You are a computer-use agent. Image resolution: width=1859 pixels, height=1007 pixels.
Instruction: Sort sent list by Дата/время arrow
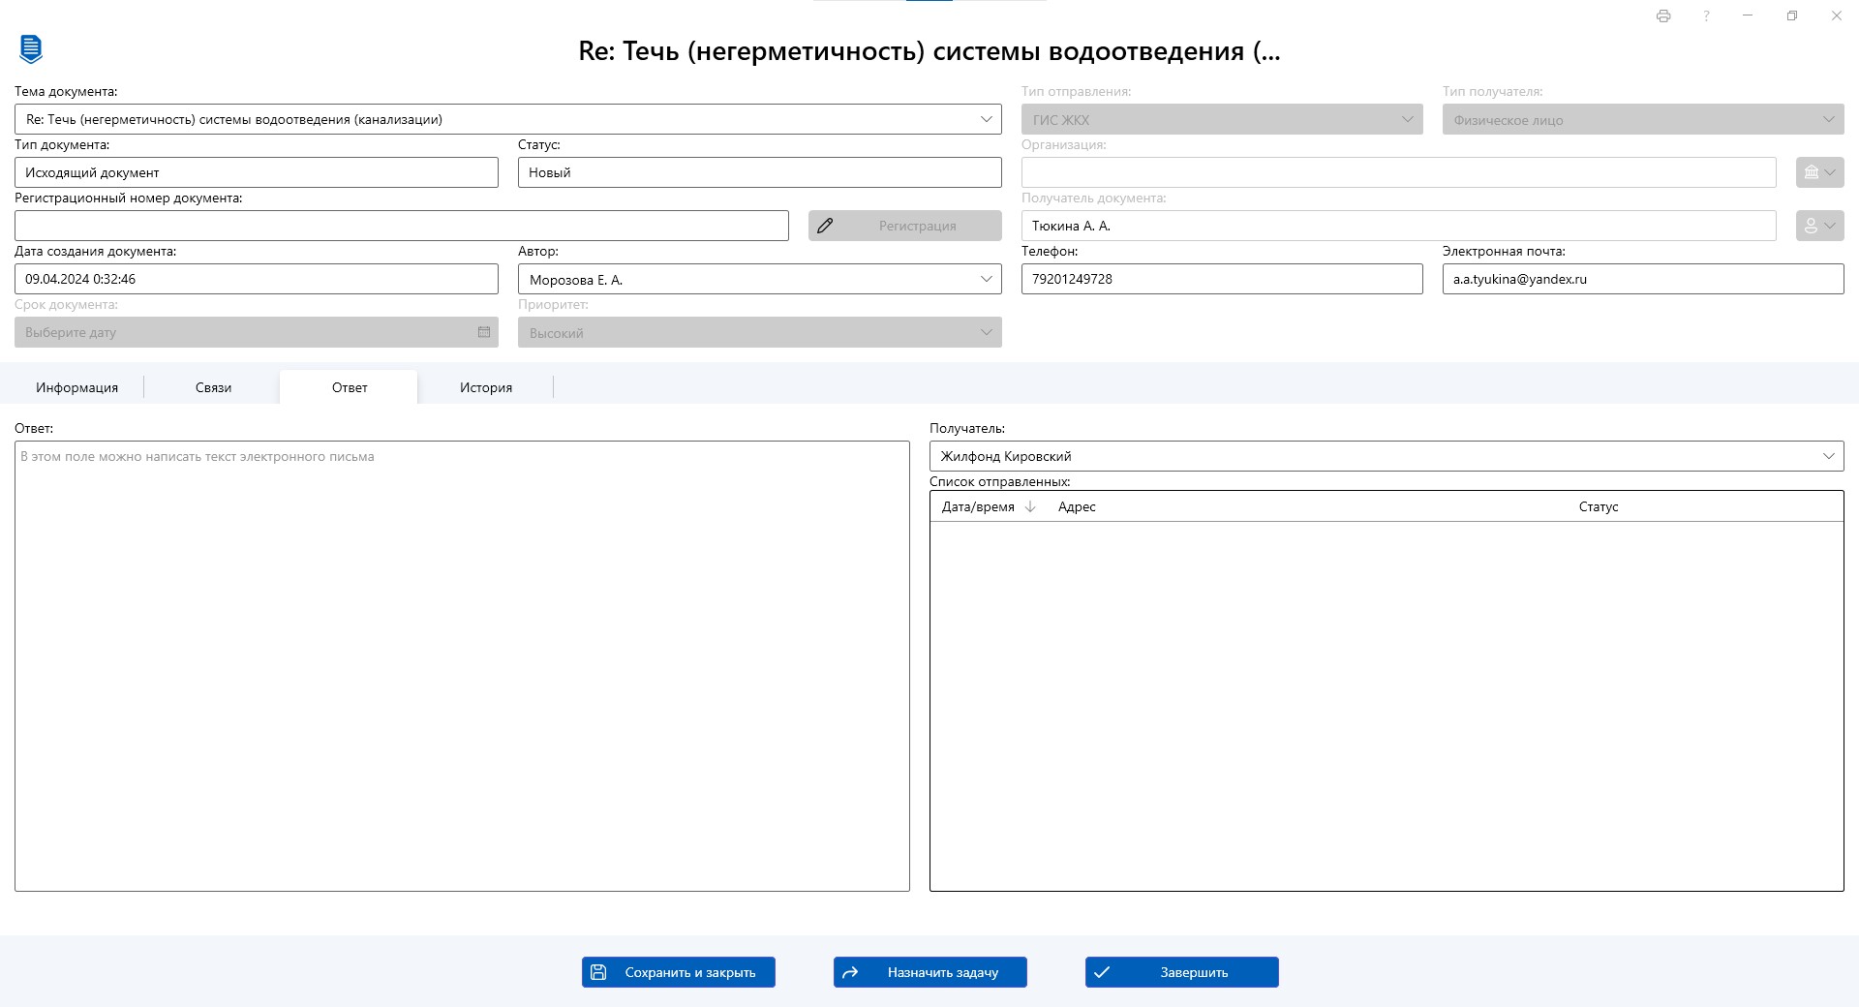[1030, 506]
